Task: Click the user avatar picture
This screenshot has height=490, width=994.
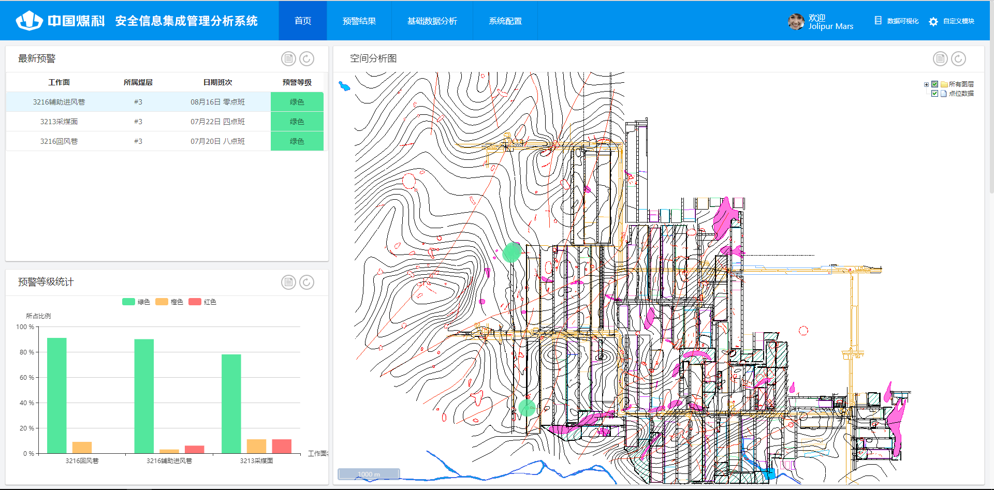Action: 796,22
